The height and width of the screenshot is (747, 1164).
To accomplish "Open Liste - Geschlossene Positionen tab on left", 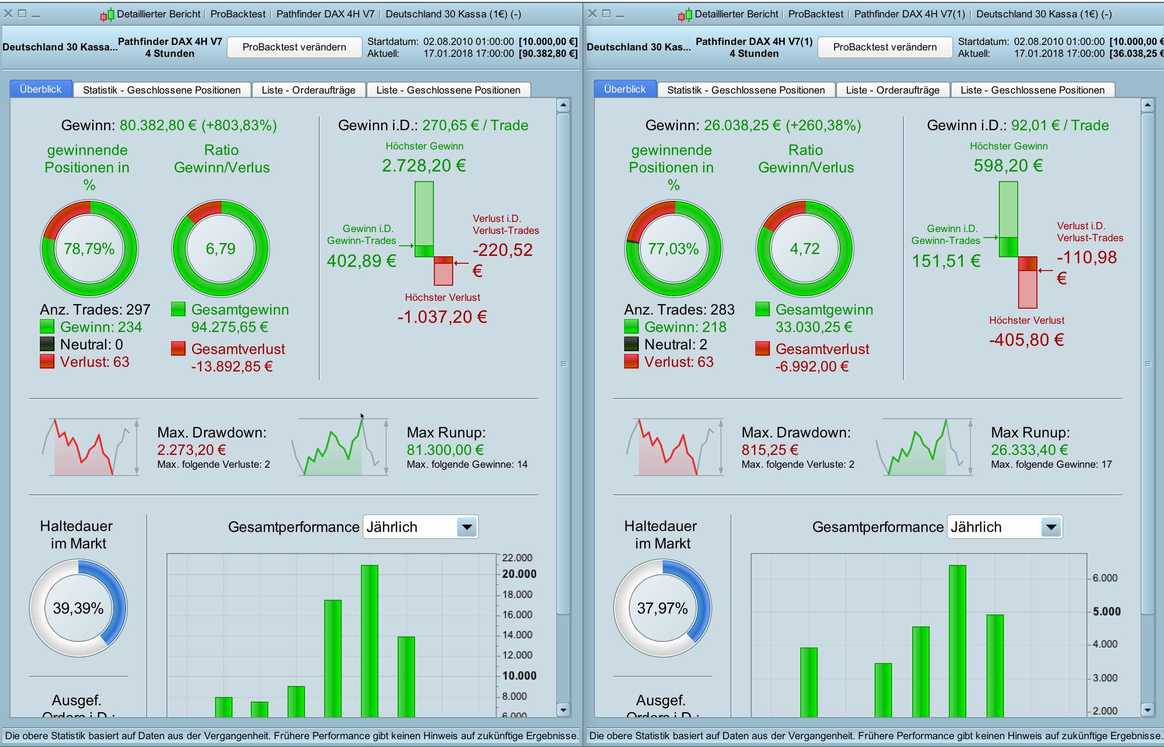I will coord(448,90).
